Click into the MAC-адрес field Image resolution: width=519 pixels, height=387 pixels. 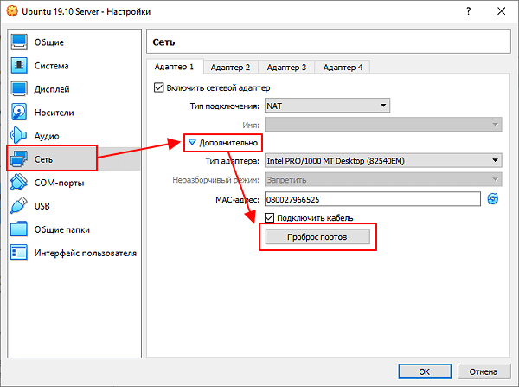pyautogui.click(x=372, y=199)
